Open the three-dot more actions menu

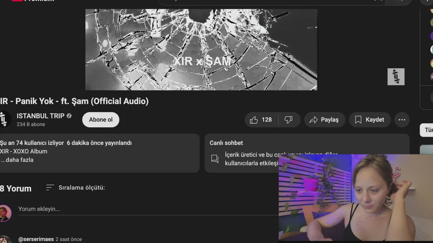tap(402, 120)
